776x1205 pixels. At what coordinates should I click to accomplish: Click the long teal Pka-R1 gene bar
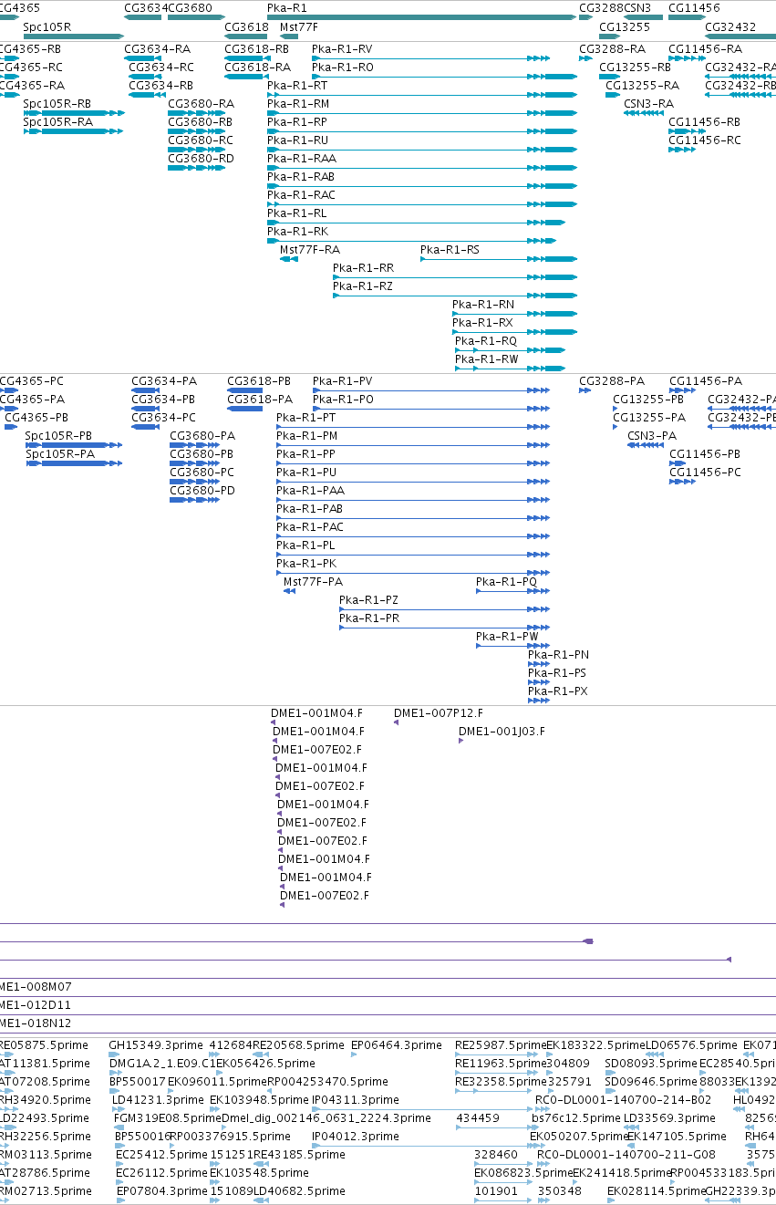tap(421, 16)
